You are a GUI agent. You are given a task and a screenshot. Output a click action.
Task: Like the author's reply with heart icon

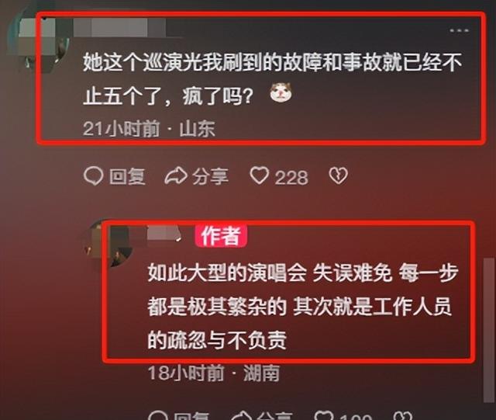pyautogui.click(x=324, y=416)
